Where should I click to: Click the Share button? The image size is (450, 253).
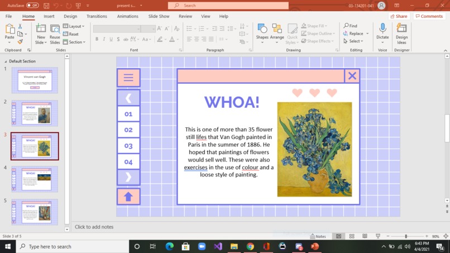point(399,16)
